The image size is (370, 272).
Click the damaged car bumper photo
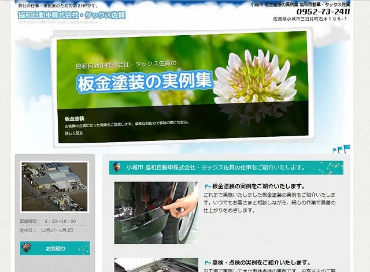click(x=156, y=213)
